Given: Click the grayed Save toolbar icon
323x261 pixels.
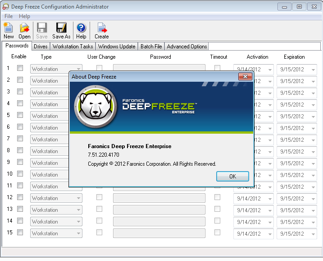Looking at the screenshot, I should (42, 31).
